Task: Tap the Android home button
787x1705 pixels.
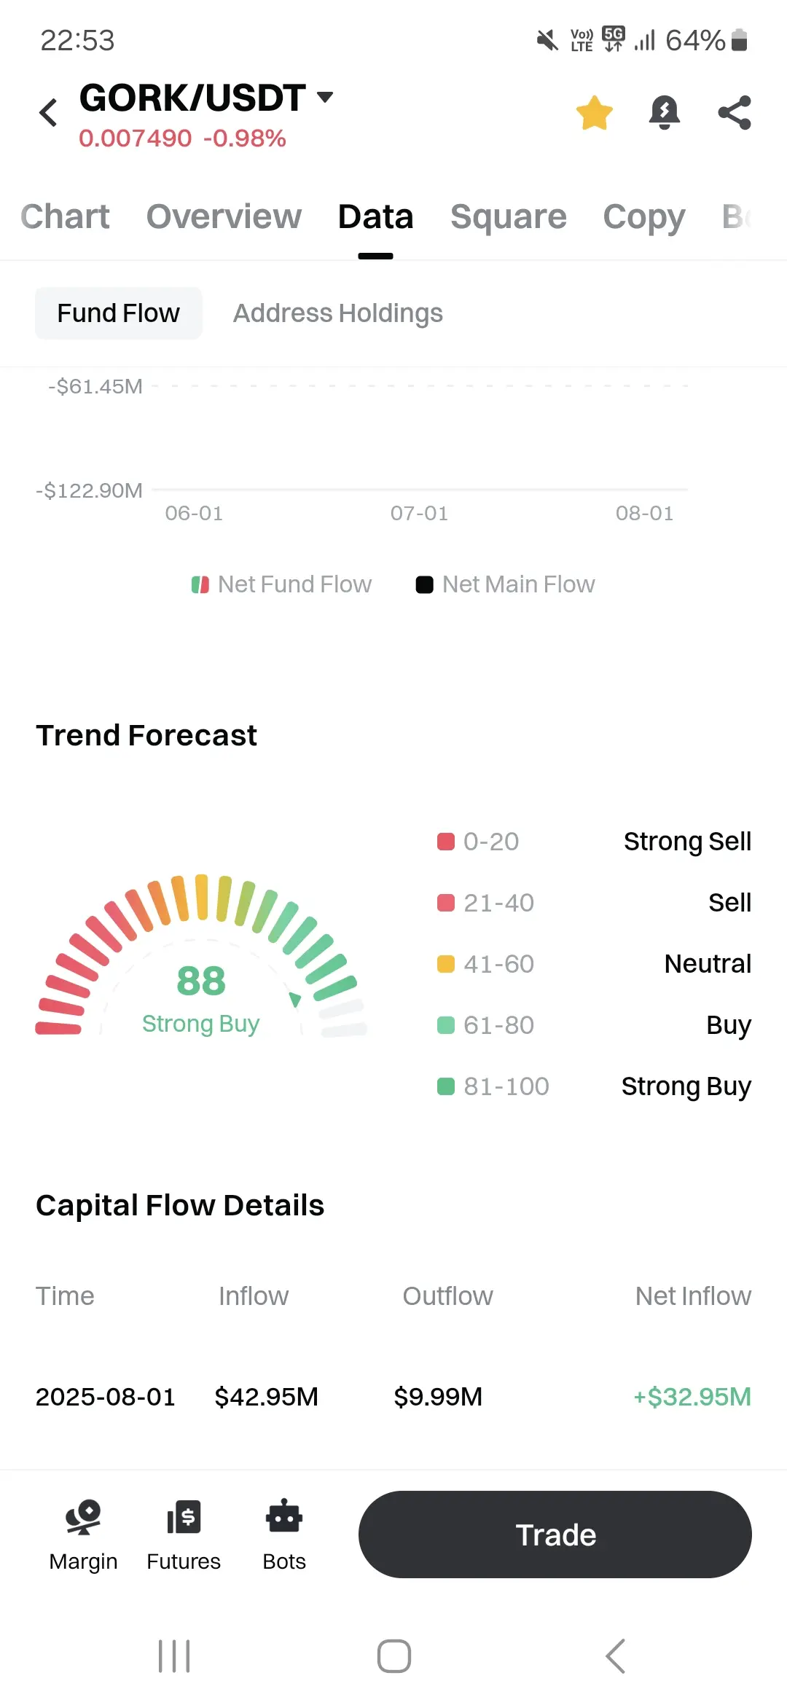Action: [x=394, y=1656]
